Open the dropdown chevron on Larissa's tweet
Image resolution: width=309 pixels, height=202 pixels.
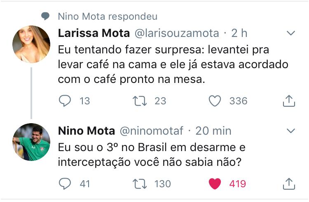[x=291, y=33]
